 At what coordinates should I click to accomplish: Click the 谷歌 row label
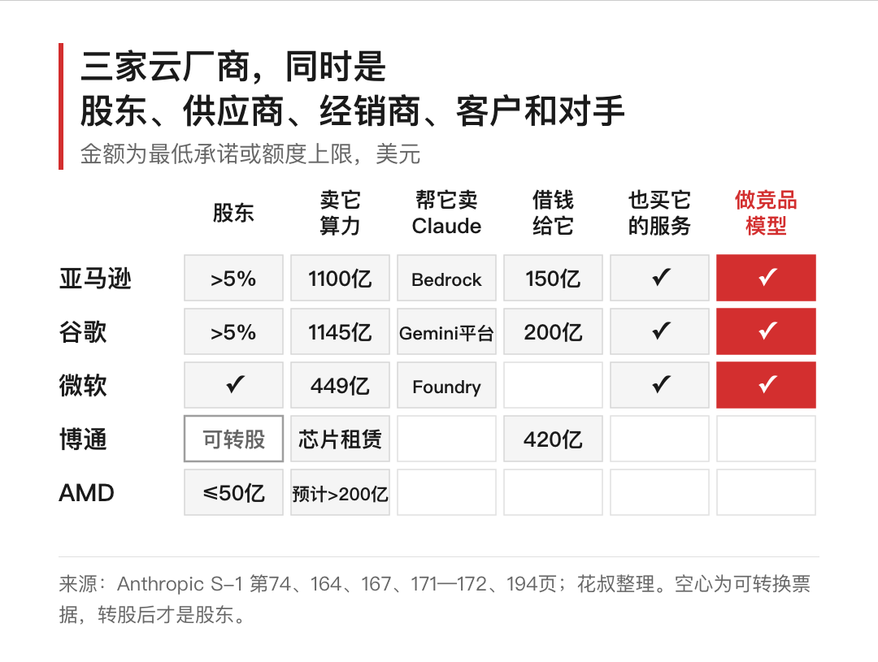(x=83, y=332)
